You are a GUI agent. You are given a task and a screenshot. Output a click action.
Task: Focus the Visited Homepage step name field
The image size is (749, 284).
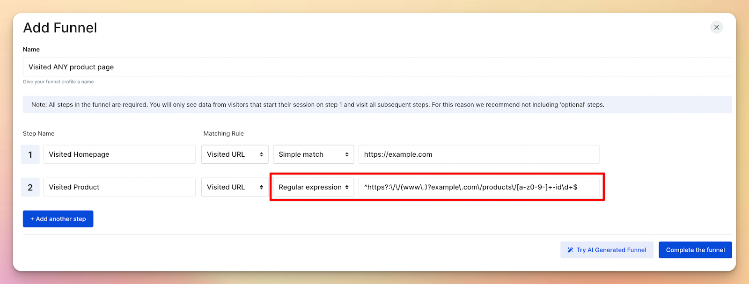coord(119,154)
